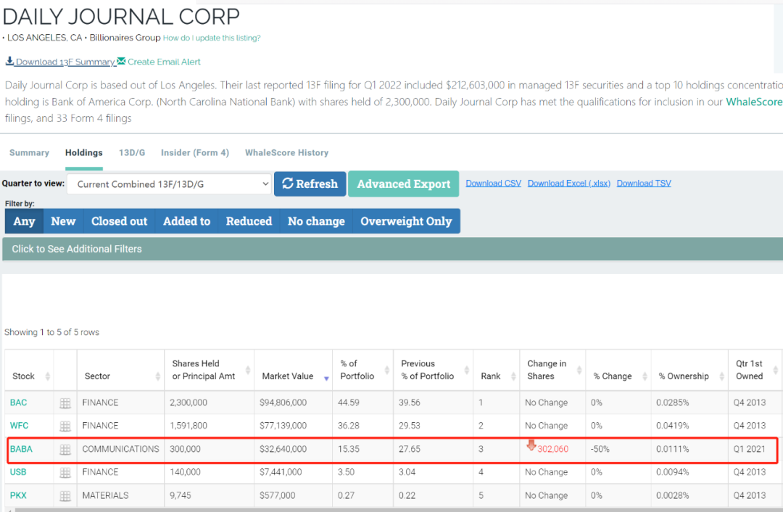
Task: Click Q1 2021 in BABA row
Action: [x=749, y=449]
